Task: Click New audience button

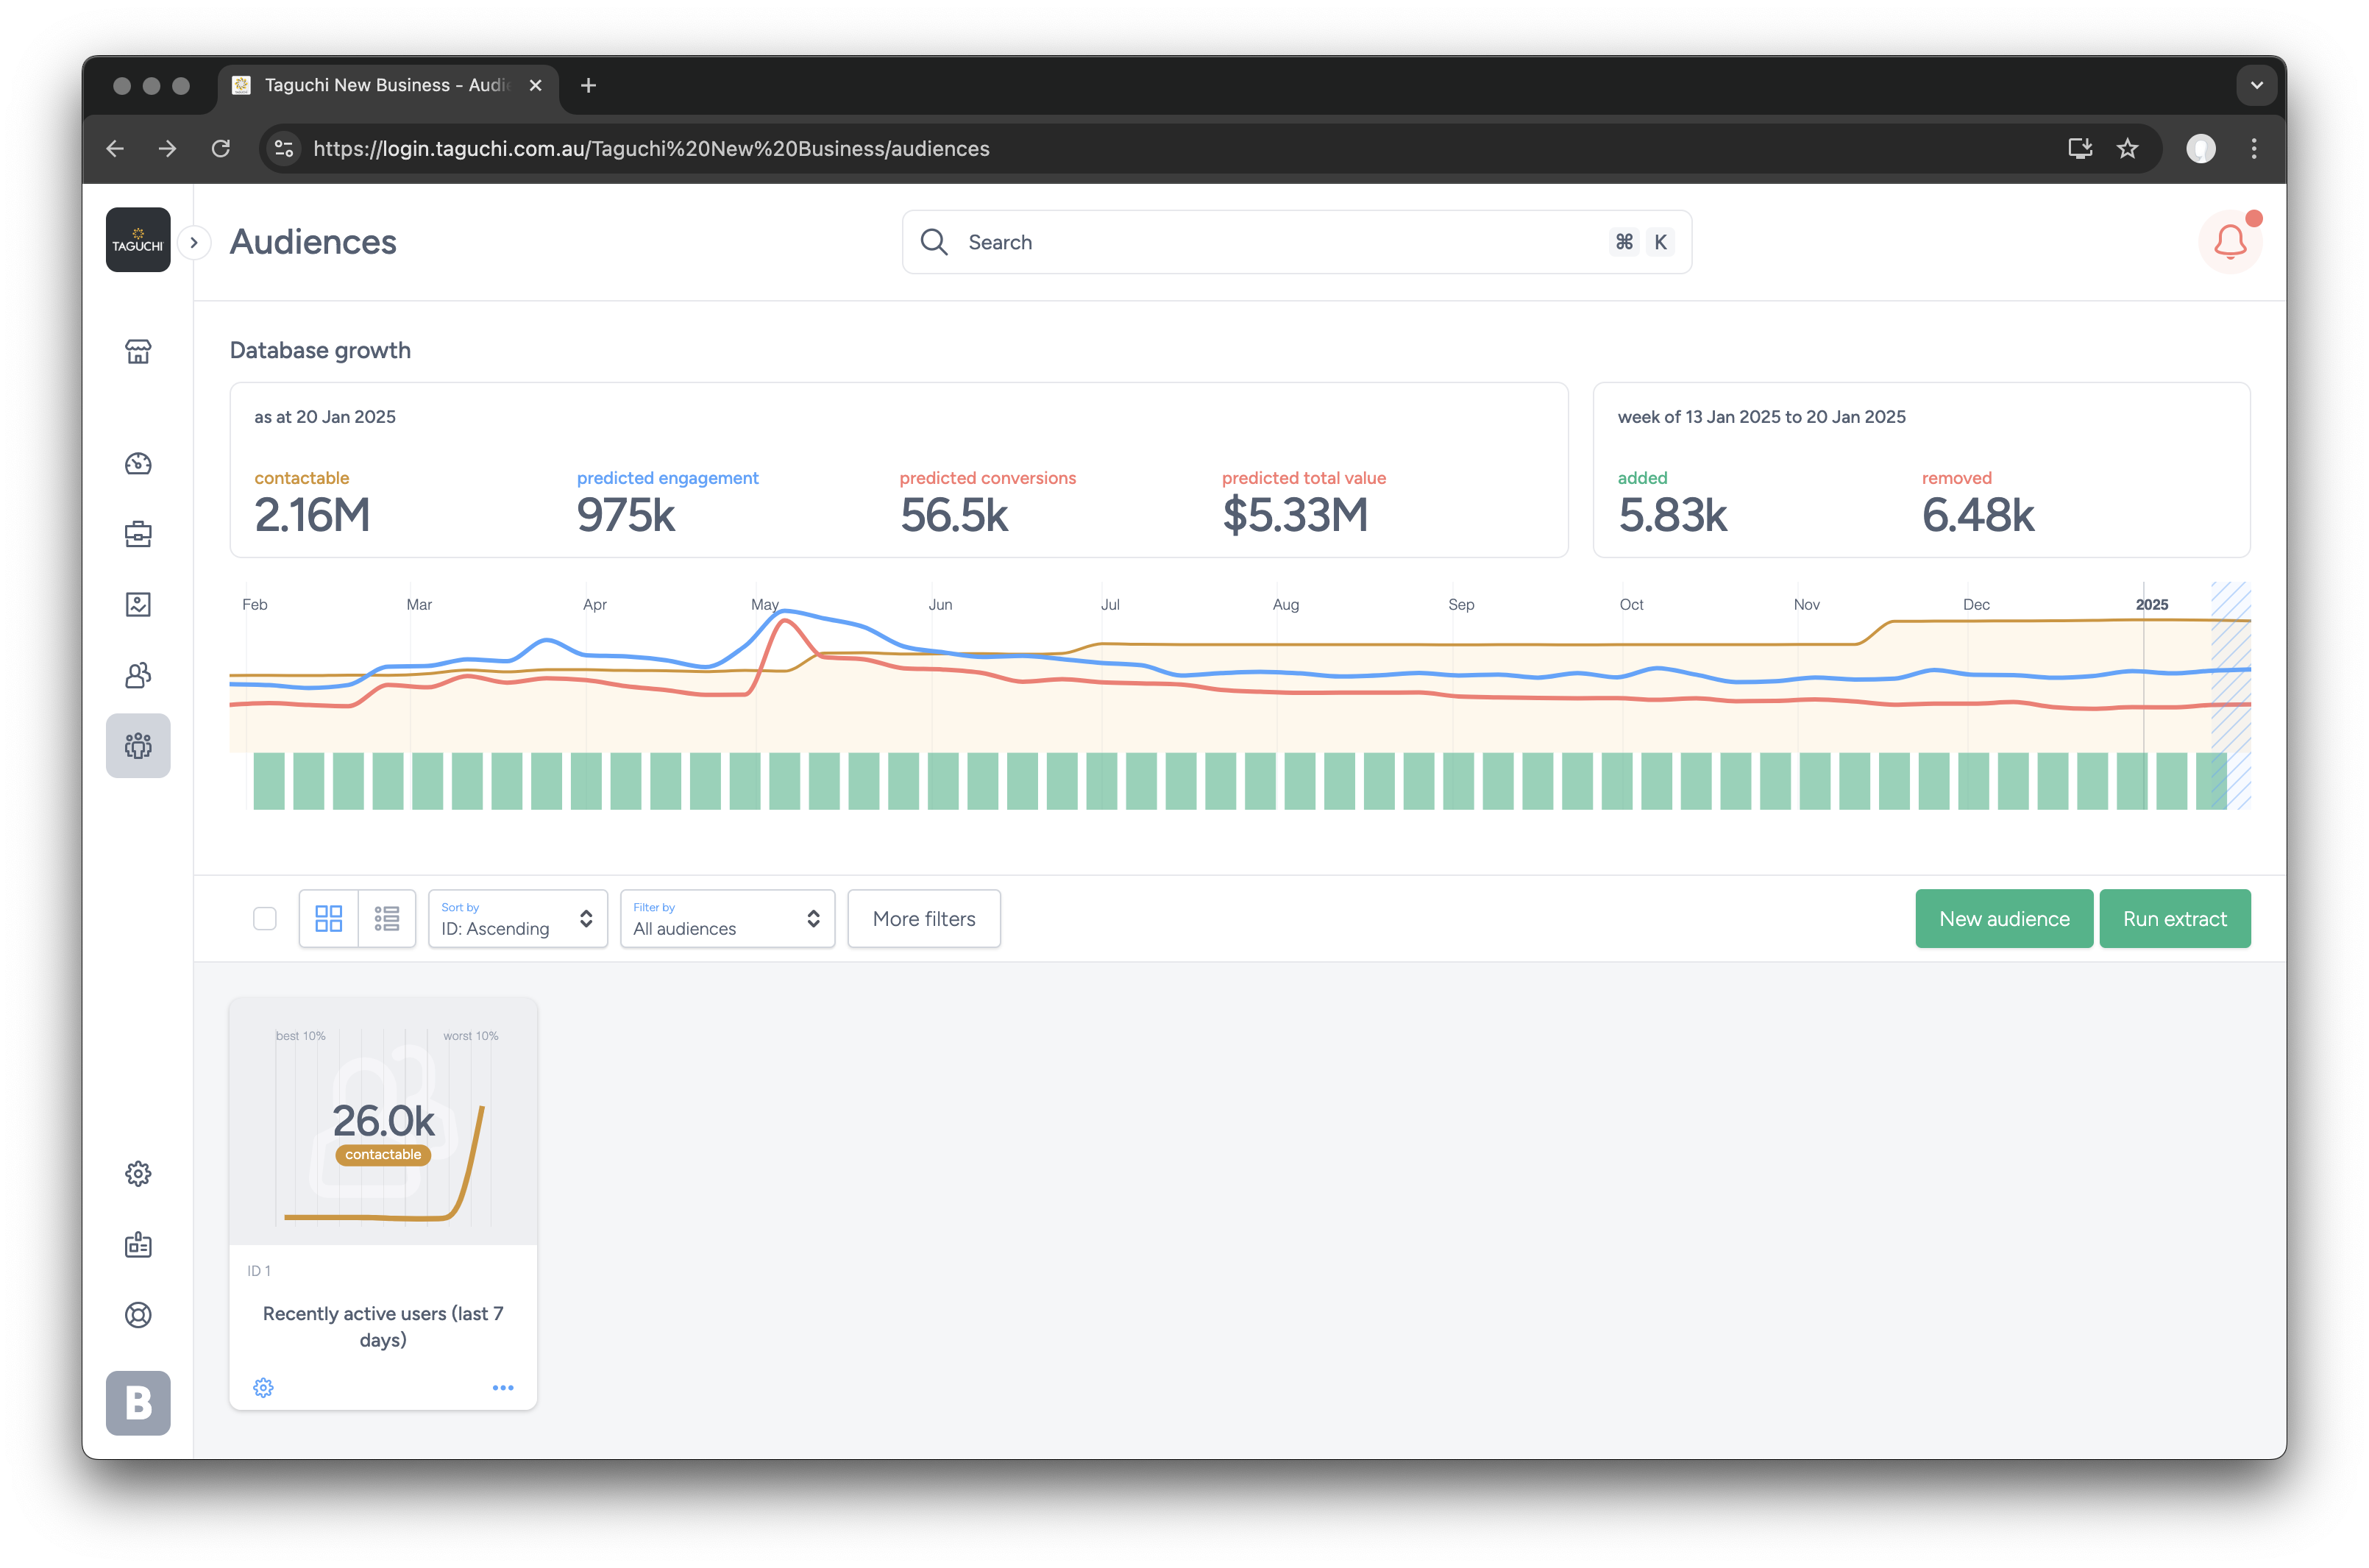Action: 2004,918
